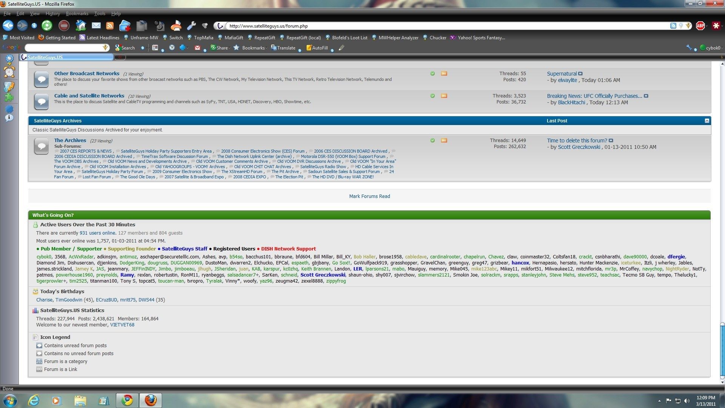Viewport: 725px width, 408px height.
Task: Click the Translate button on Google toolbar
Action: [x=283, y=48]
